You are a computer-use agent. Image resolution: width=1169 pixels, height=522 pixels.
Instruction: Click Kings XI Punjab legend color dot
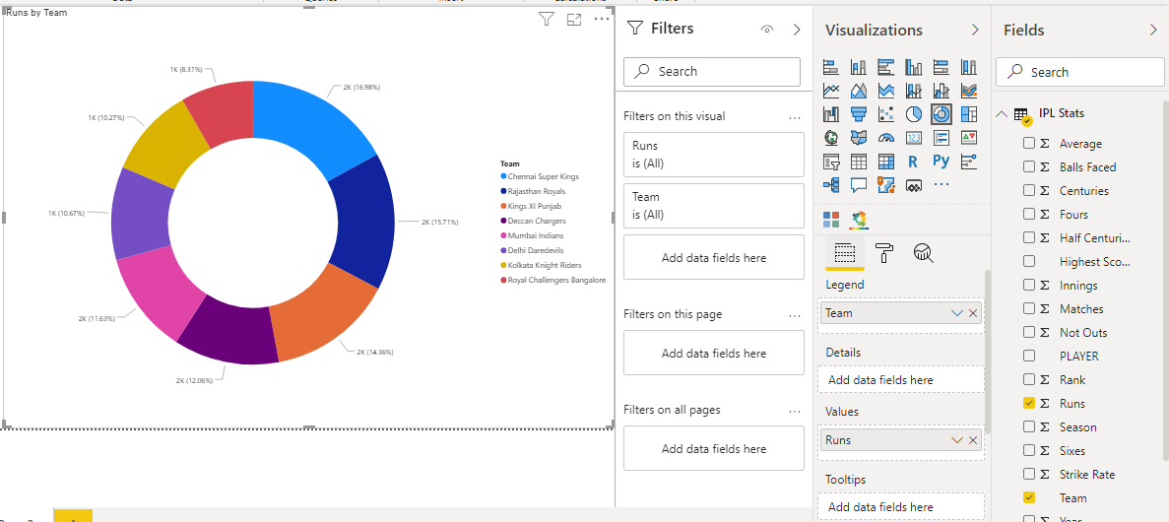[x=504, y=206]
